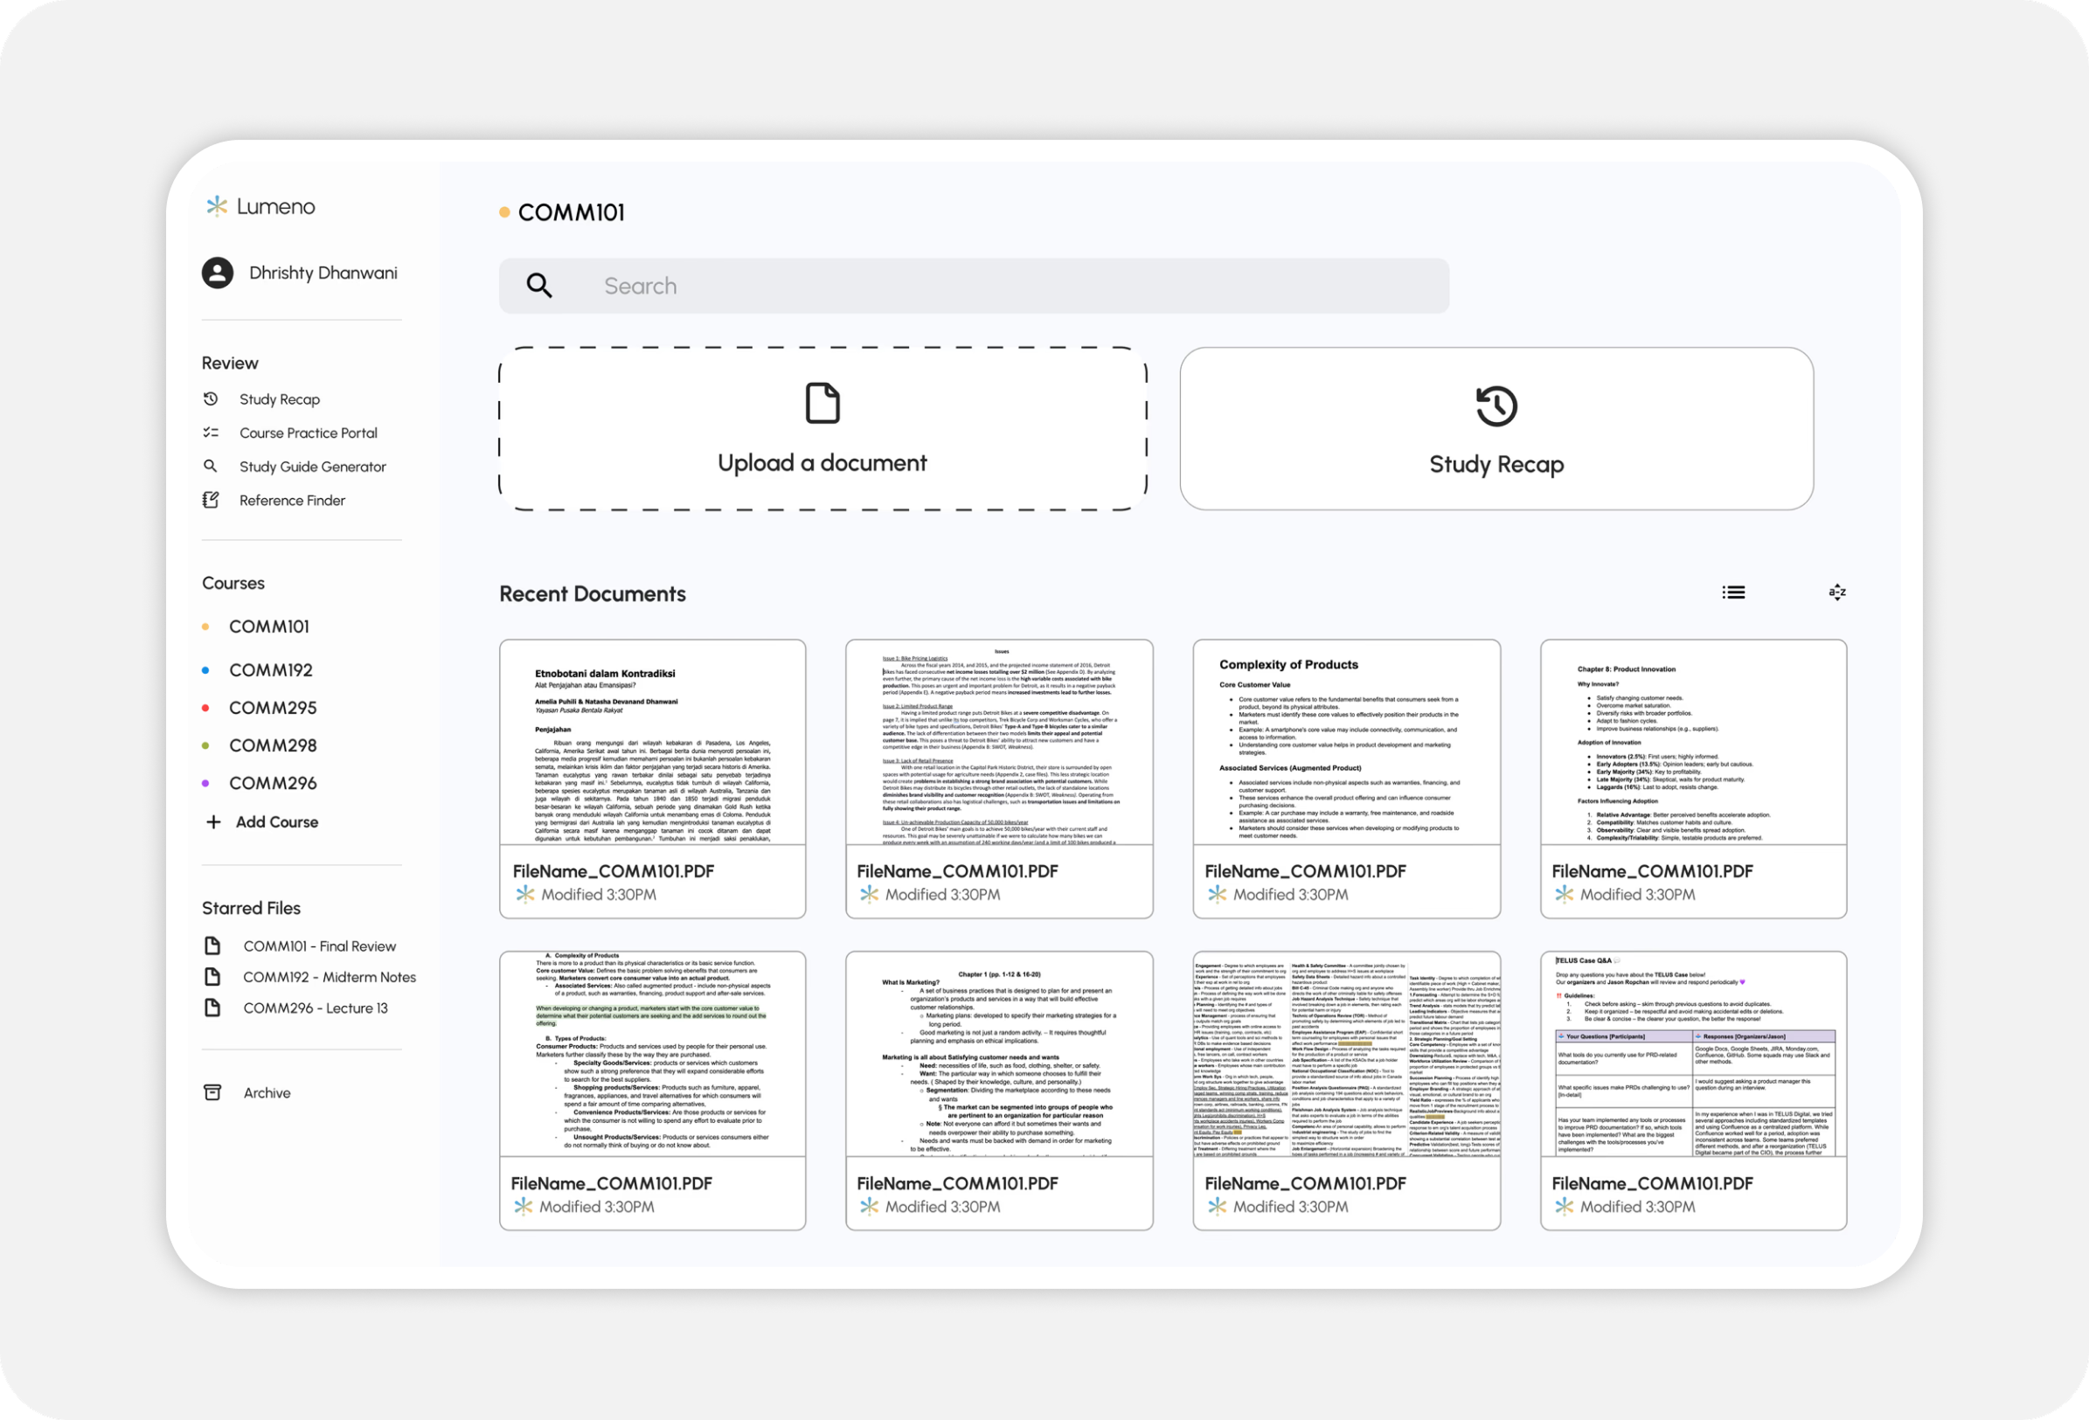Open starred file COMM192 - Midterm Notes
The width and height of the screenshot is (2089, 1420).
(329, 977)
